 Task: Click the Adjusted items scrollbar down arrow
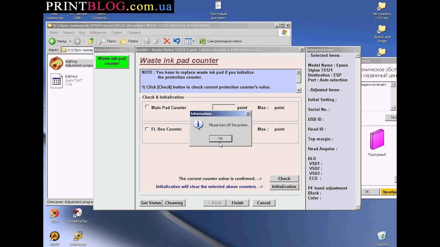(x=358, y=207)
